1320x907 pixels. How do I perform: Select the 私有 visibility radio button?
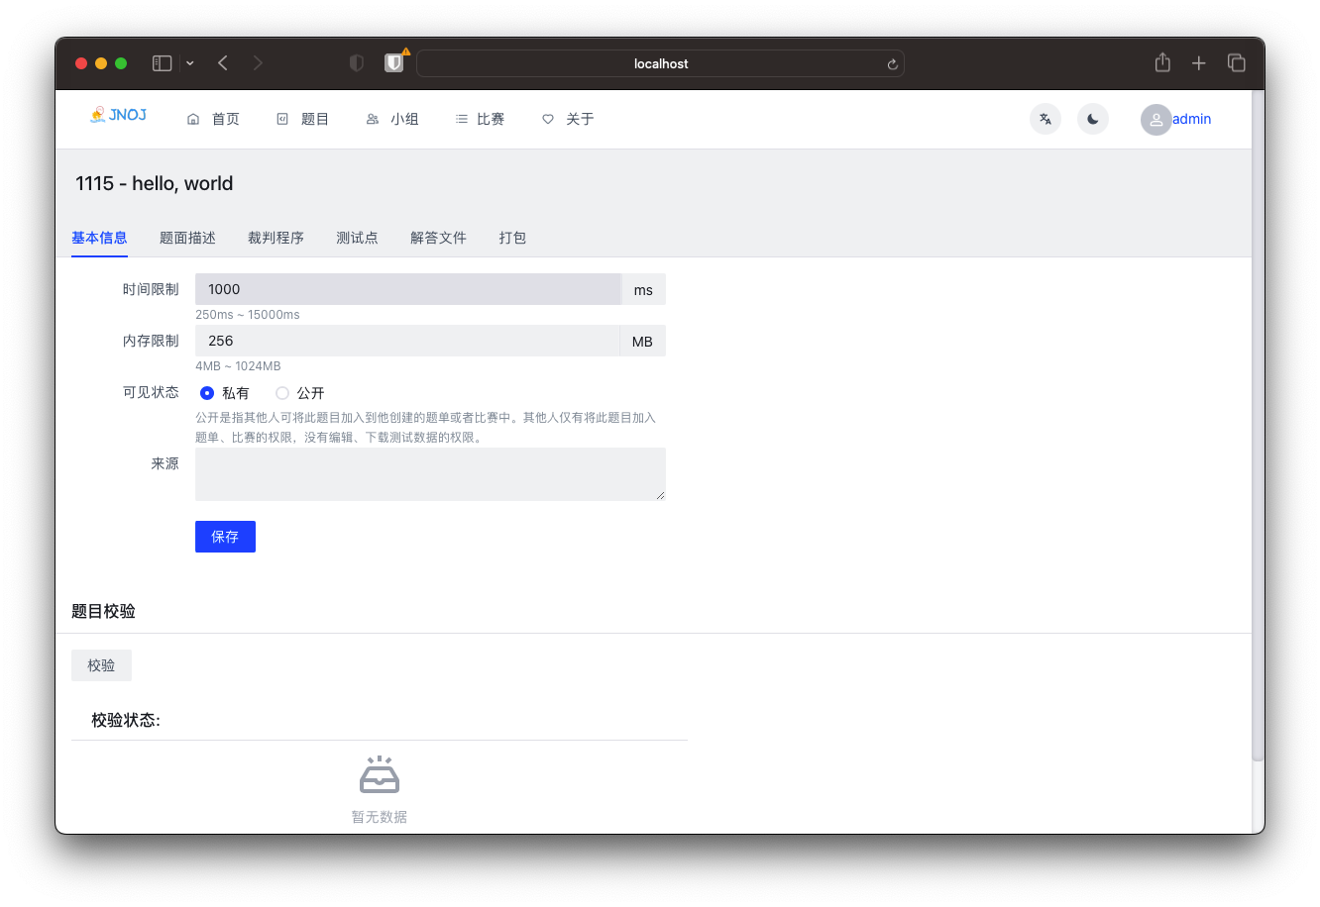pos(207,393)
